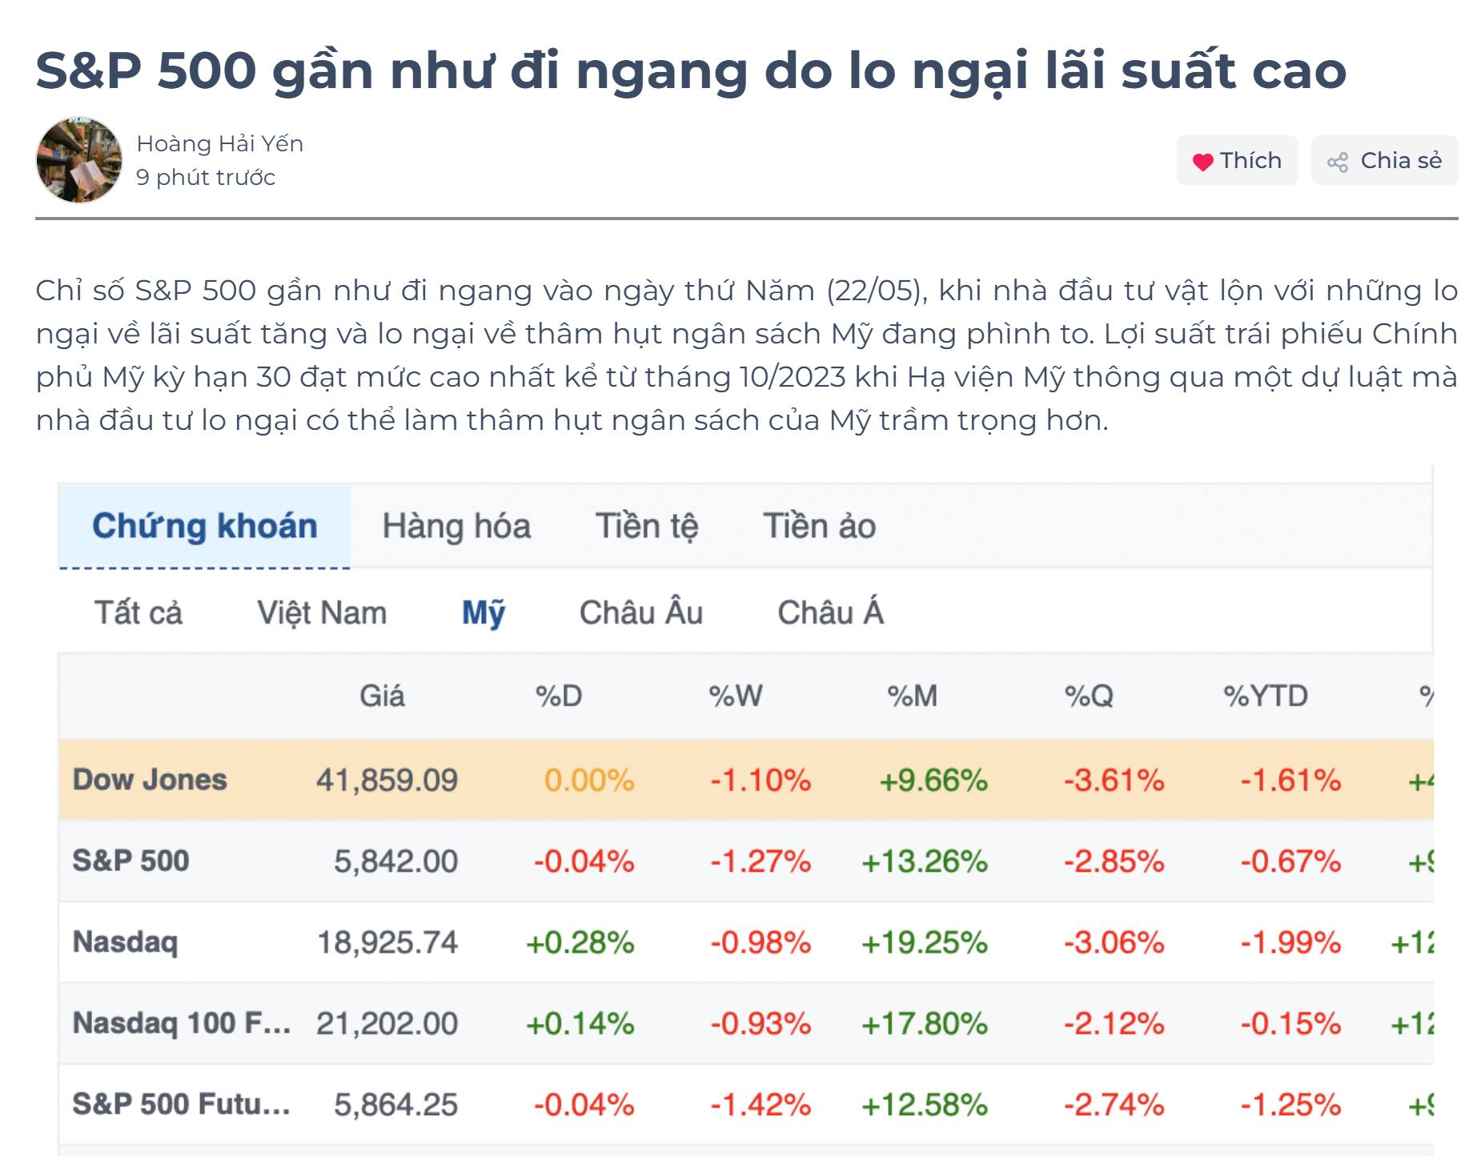The height and width of the screenshot is (1156, 1473).
Task: Click the heart icon on Thích
Action: (1202, 162)
